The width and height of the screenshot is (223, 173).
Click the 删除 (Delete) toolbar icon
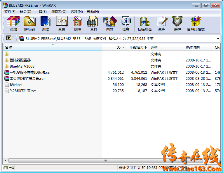coord(78,23)
